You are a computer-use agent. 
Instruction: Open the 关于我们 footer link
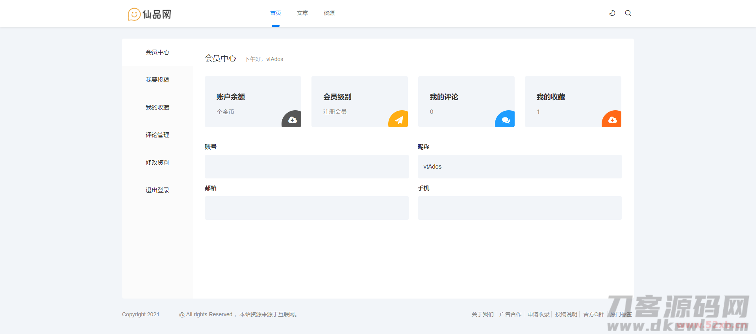click(482, 314)
